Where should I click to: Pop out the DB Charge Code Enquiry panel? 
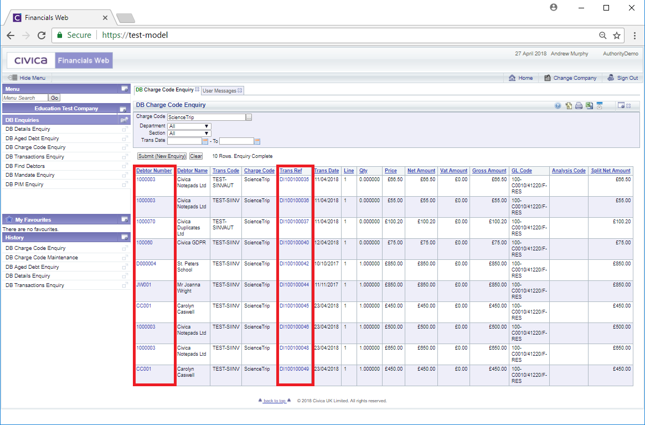click(x=621, y=106)
